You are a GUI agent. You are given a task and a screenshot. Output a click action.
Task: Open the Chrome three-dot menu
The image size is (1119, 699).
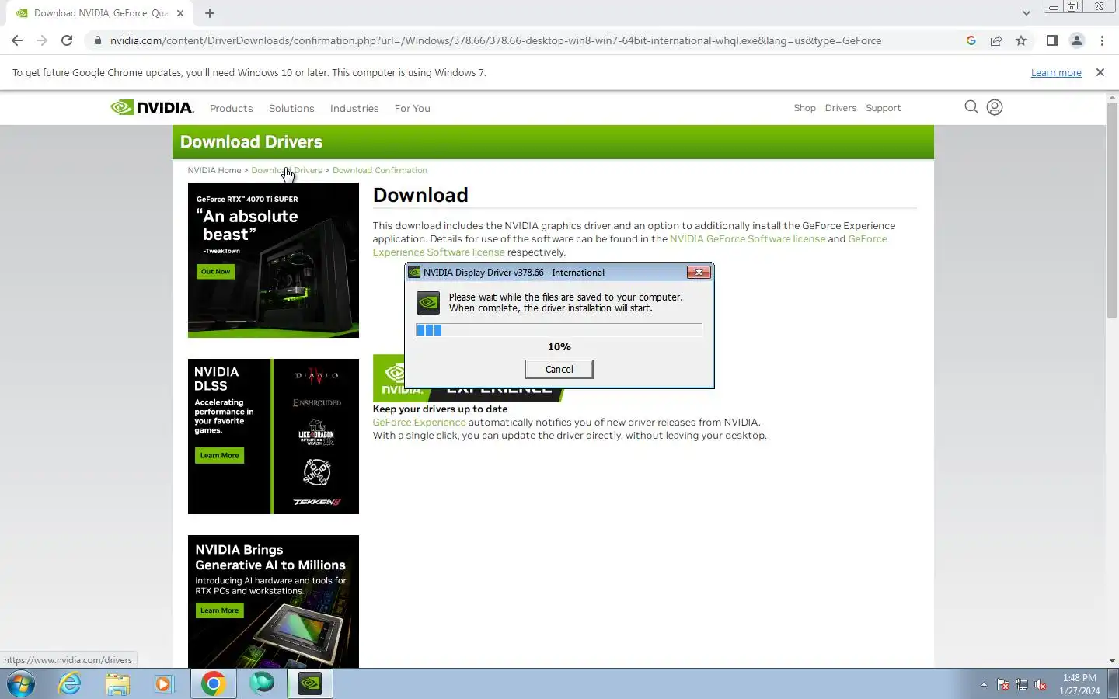(x=1102, y=40)
